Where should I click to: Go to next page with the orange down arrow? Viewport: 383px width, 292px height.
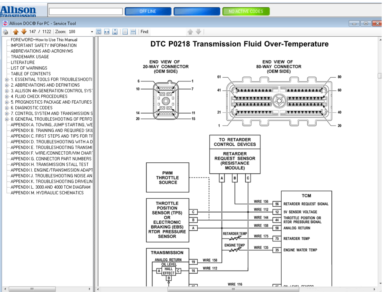[23, 31]
